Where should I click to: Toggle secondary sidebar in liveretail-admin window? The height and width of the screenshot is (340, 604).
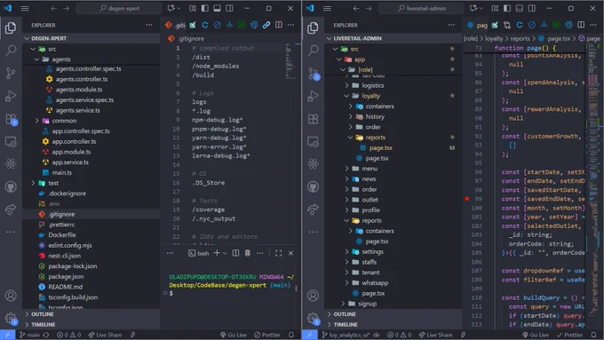[x=532, y=8]
